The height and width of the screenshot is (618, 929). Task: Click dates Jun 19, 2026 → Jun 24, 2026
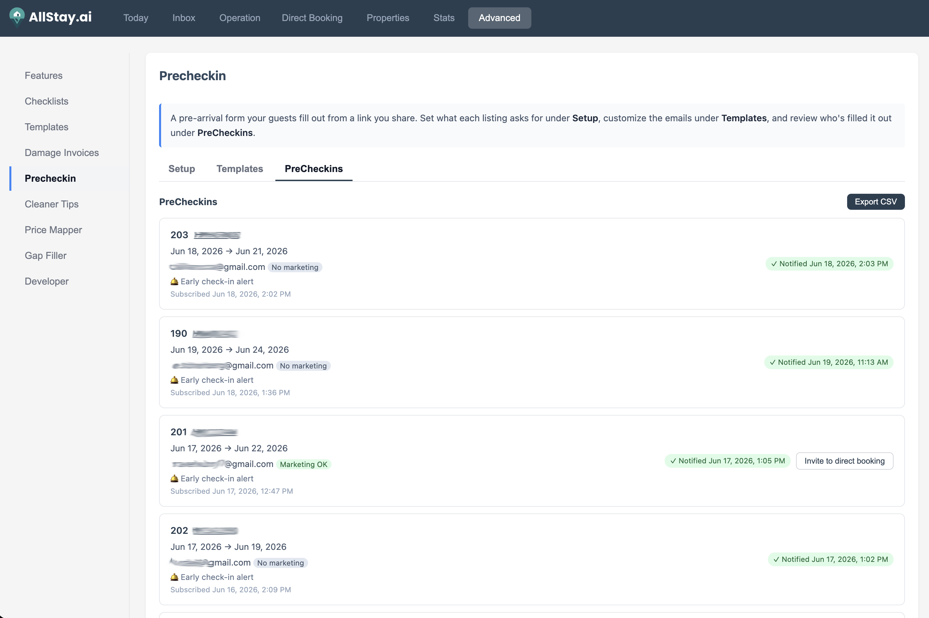(x=230, y=350)
